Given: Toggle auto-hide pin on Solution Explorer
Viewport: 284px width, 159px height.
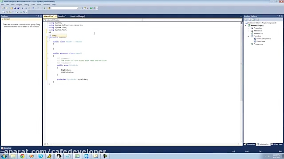Looking at the screenshot, I should tap(279, 16).
